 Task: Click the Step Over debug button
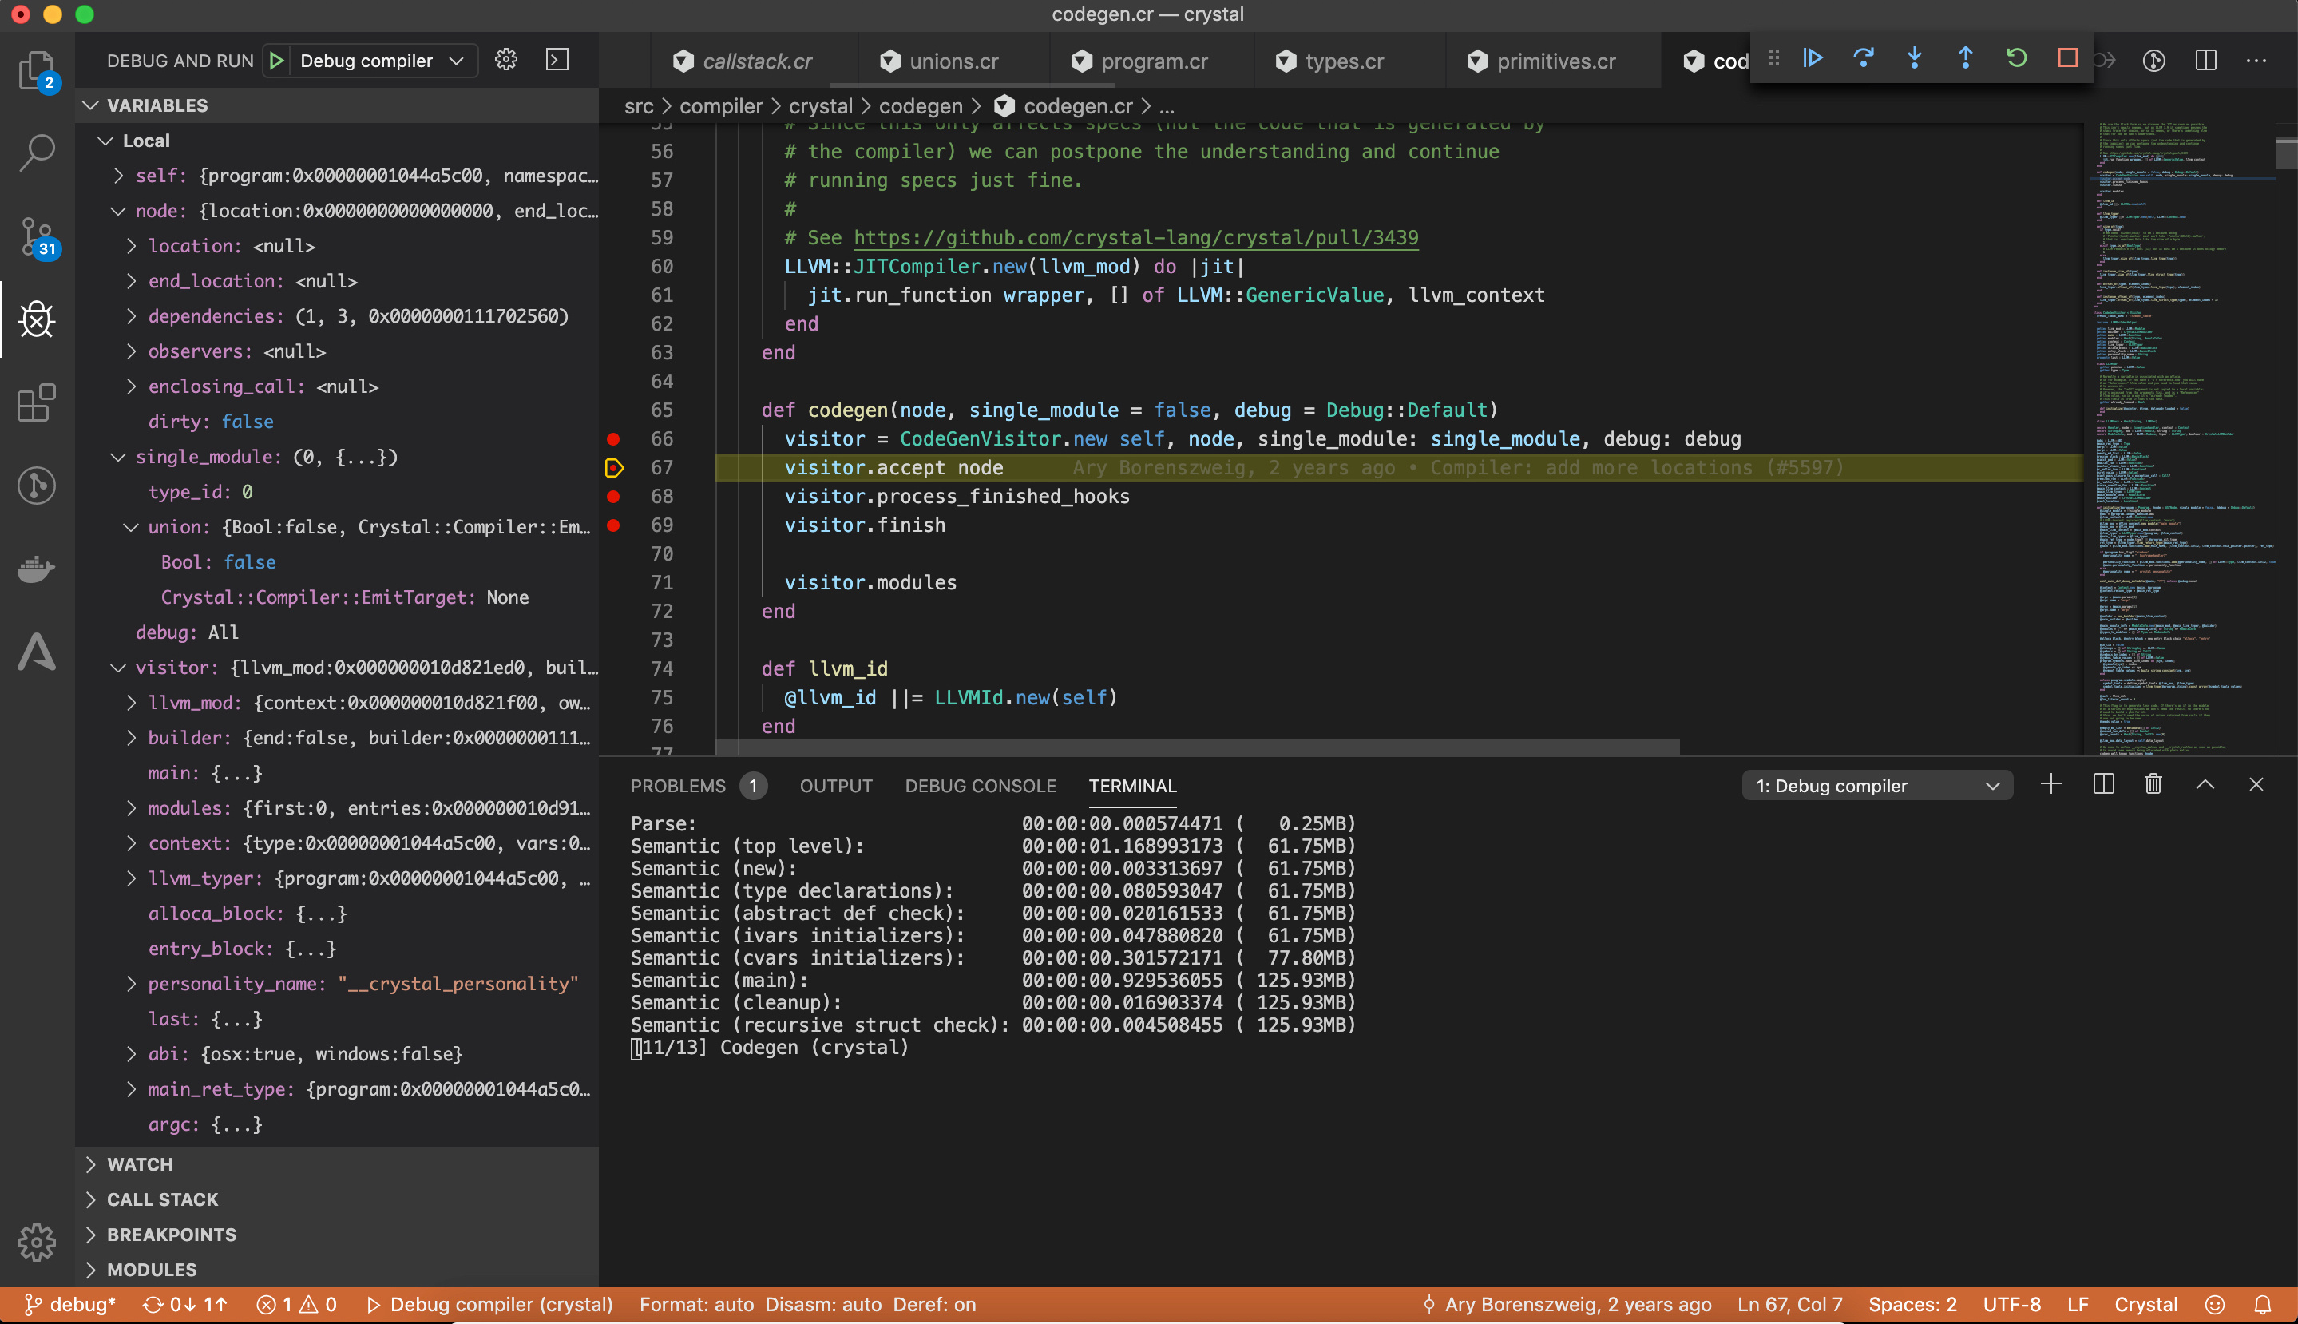click(1864, 59)
